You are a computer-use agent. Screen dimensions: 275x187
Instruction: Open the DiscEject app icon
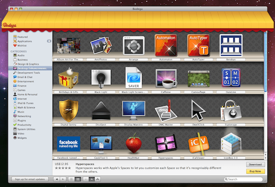pos(101,110)
